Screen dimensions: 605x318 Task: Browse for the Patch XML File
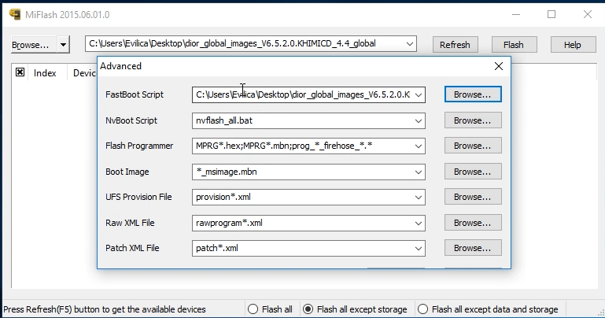473,248
